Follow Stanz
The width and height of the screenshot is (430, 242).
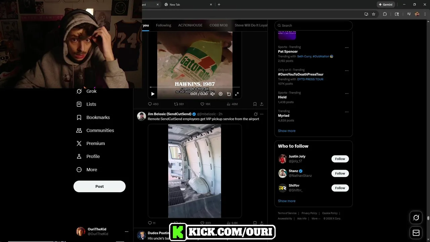tap(340, 173)
